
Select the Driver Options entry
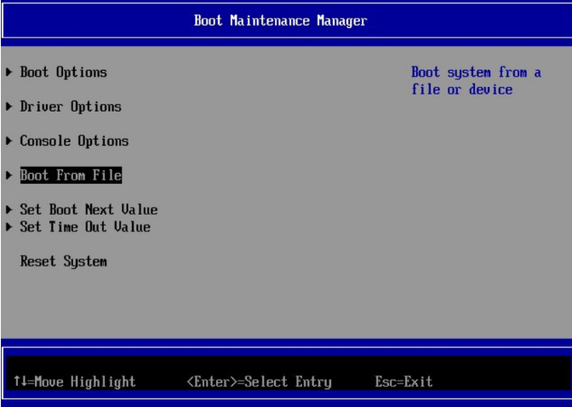71,106
